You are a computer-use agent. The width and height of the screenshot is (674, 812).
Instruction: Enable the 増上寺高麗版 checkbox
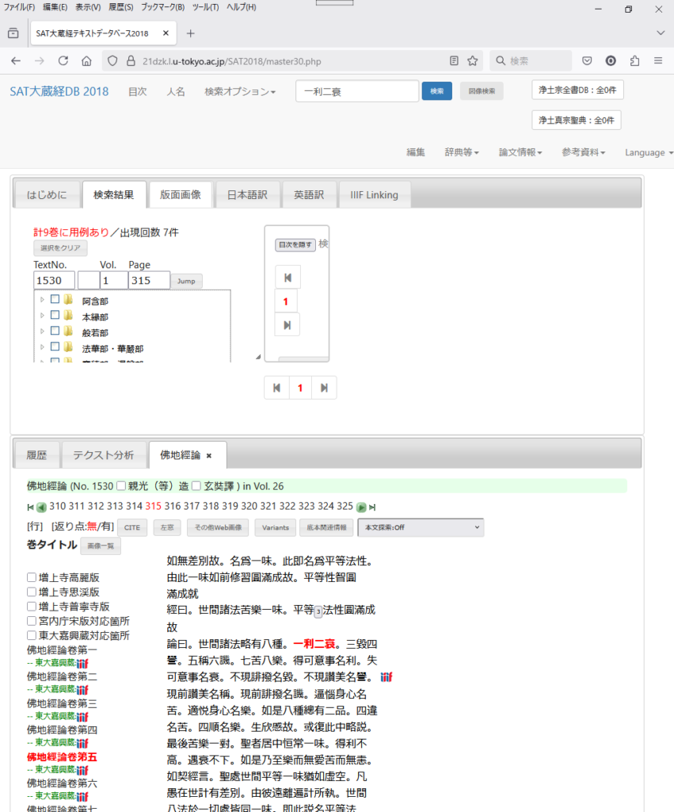point(32,578)
